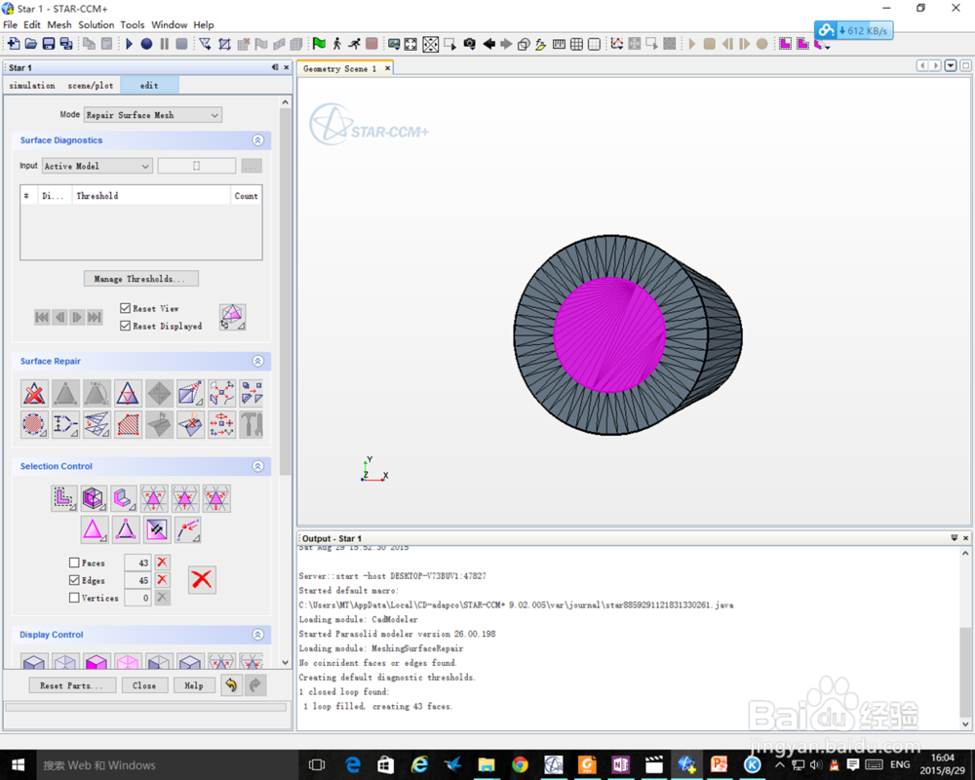Click the Run Surface Diagnostics icon

[x=233, y=317]
